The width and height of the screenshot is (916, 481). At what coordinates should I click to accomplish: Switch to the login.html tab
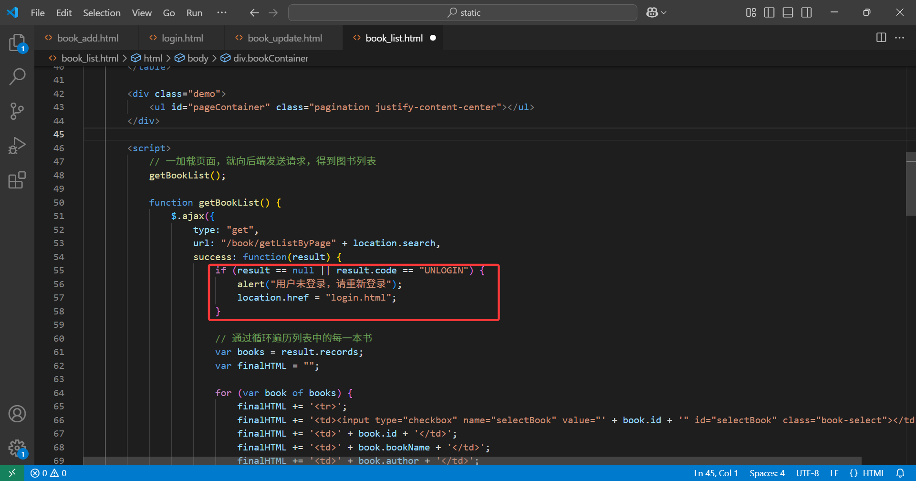181,38
